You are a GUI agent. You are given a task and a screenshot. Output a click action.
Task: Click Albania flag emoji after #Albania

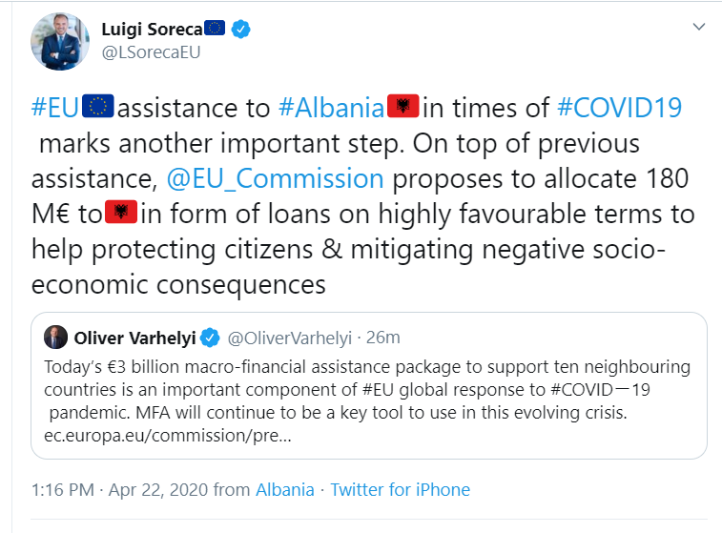coord(403,107)
